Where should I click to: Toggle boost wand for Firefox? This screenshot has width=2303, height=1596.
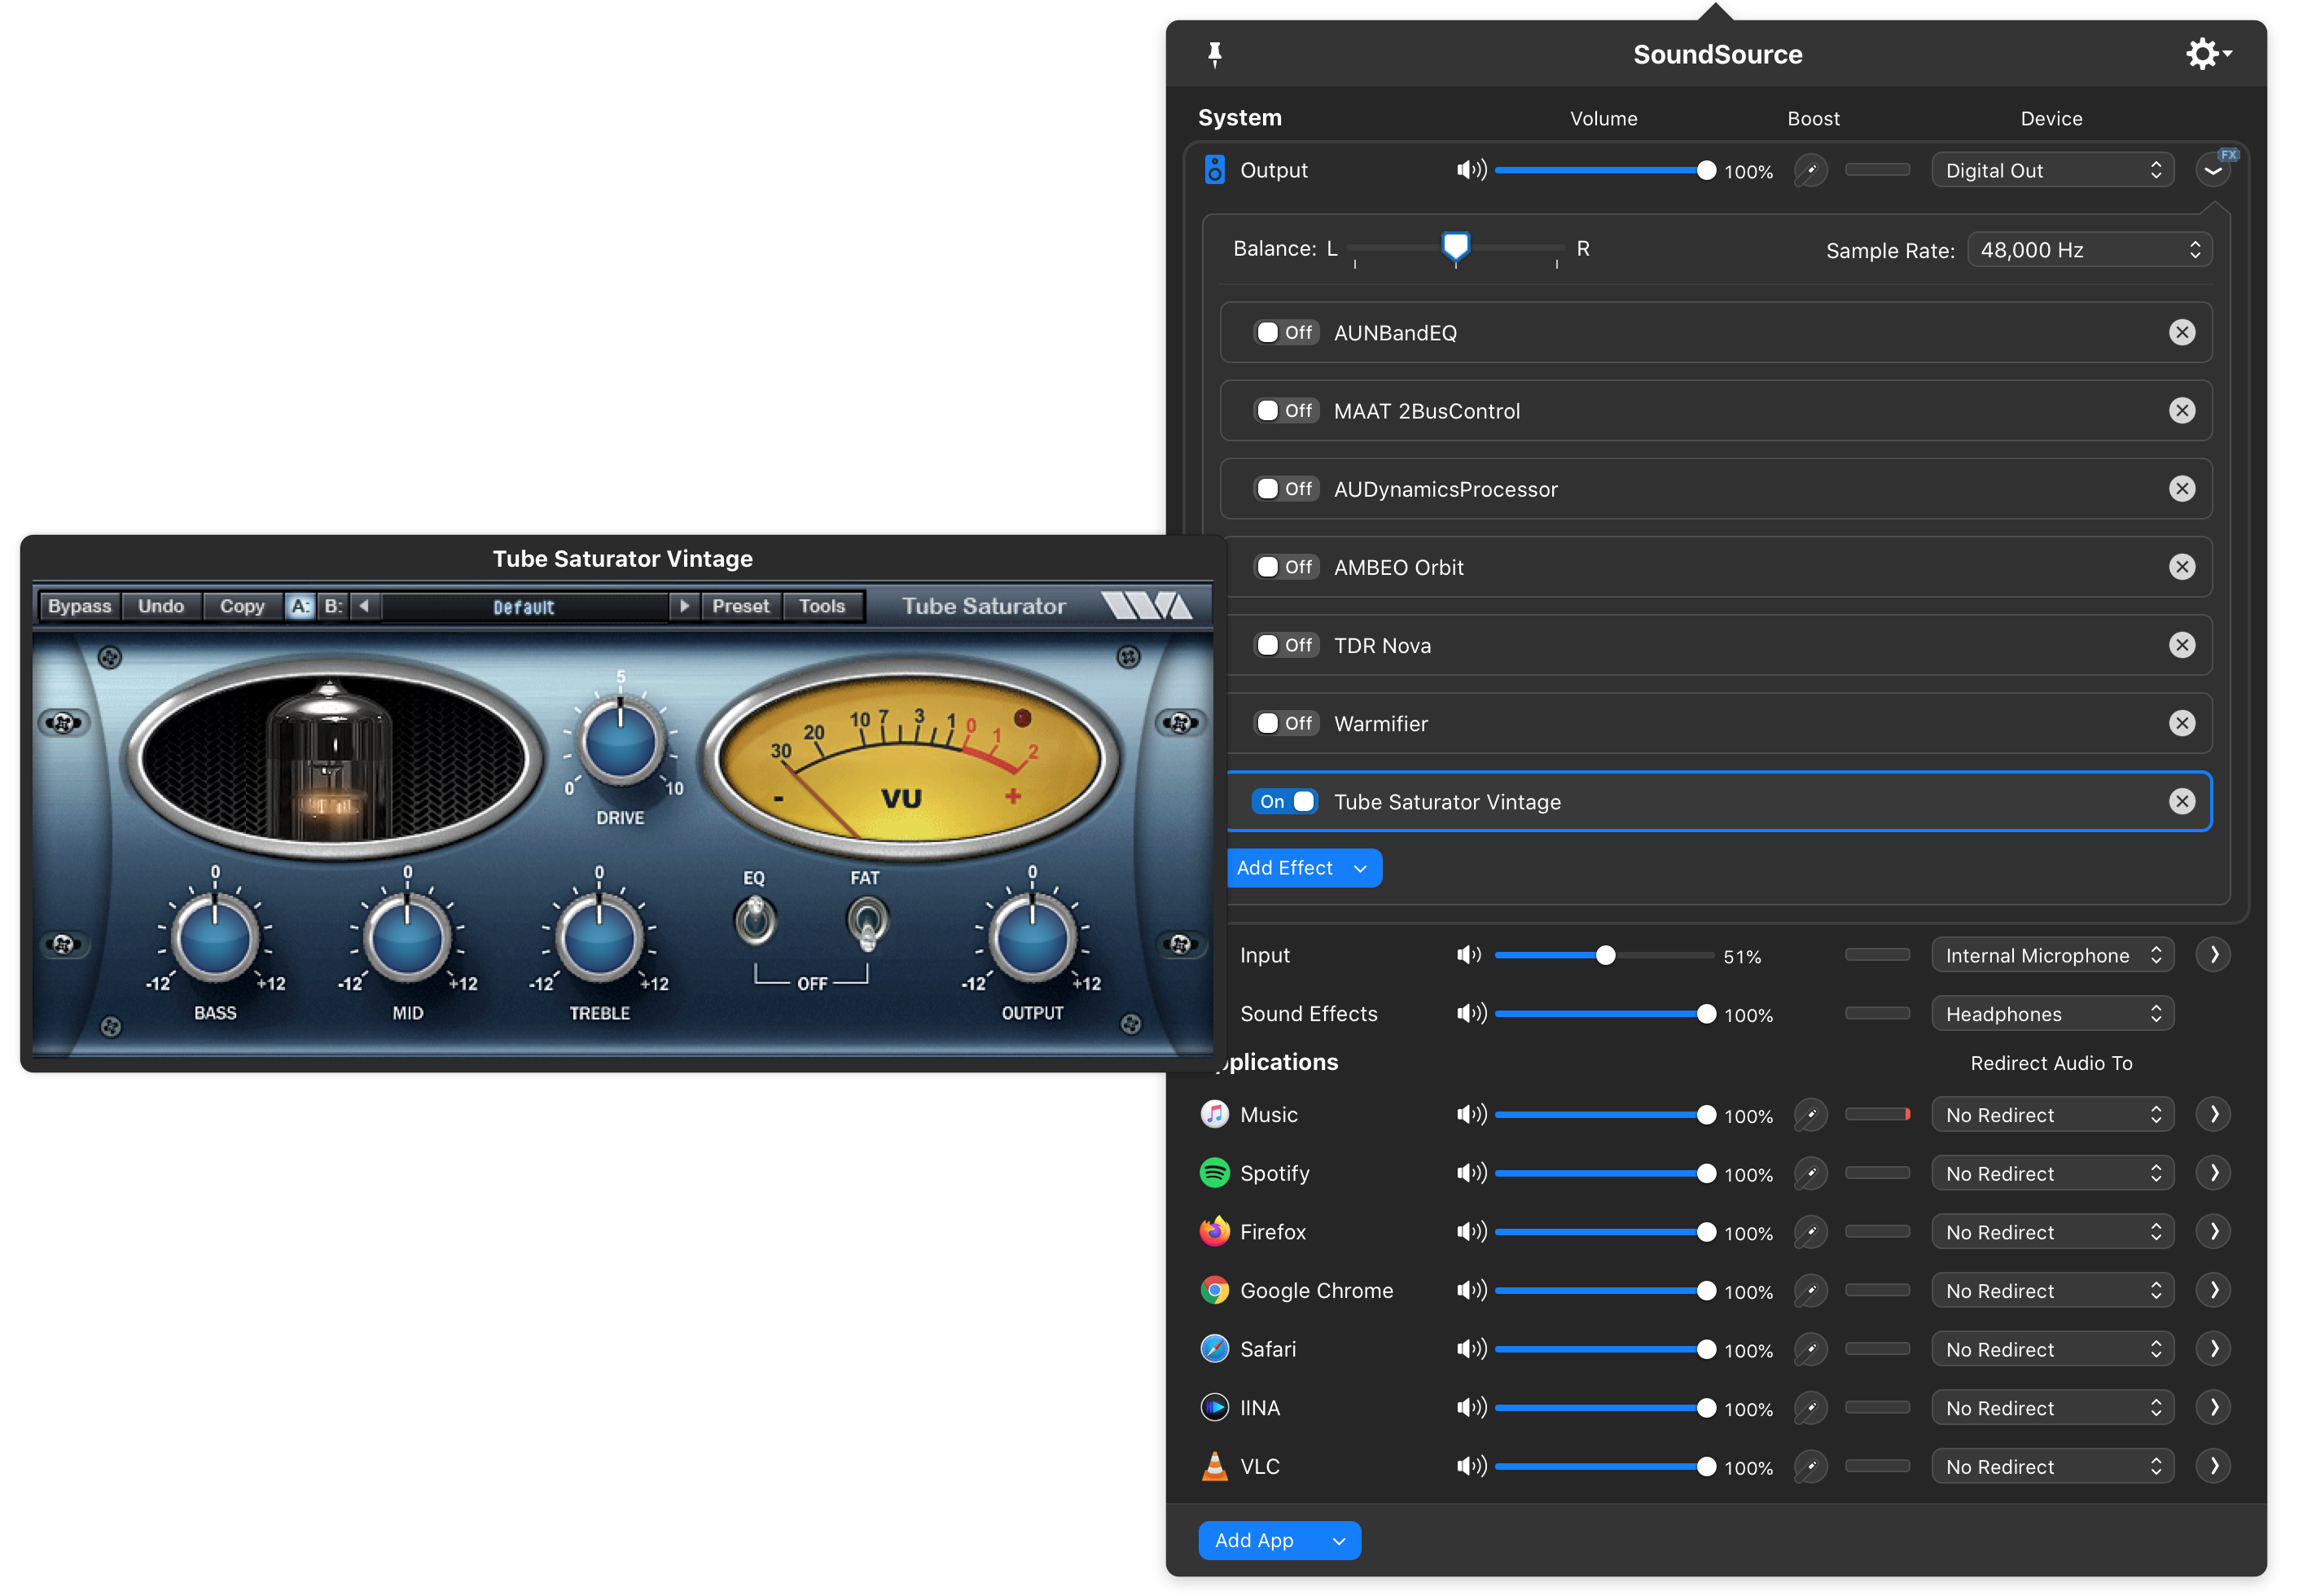pyautogui.click(x=1810, y=1231)
